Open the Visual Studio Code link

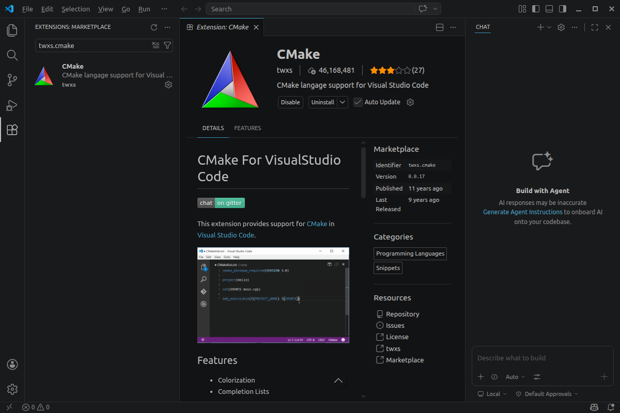point(226,235)
